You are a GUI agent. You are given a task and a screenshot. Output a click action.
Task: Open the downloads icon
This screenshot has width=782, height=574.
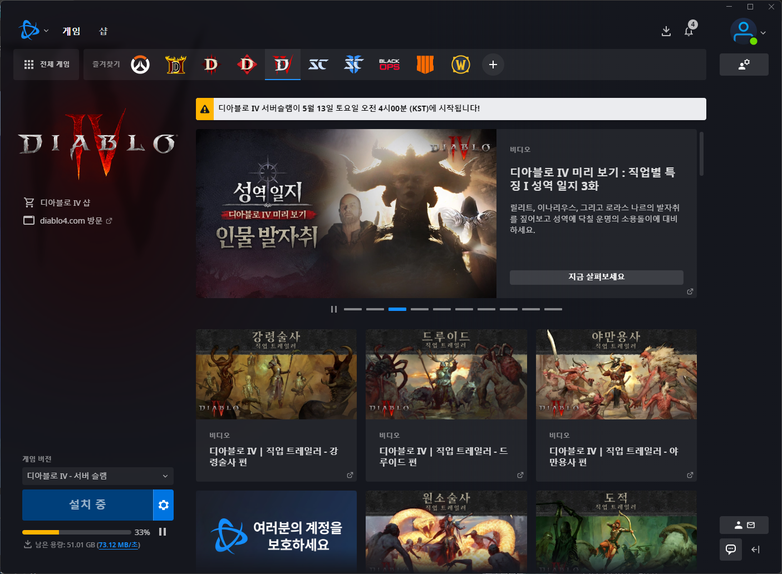(666, 31)
